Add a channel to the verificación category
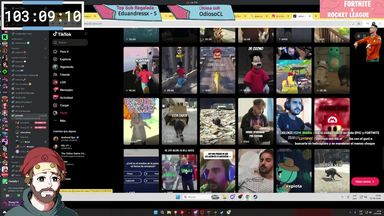This screenshot has width=384, height=216. coord(45,39)
